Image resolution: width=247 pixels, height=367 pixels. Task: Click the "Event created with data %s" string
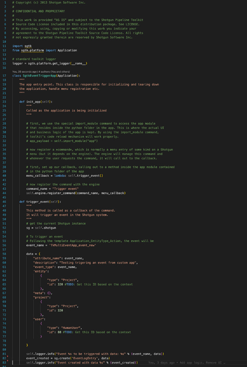(x=81, y=363)
